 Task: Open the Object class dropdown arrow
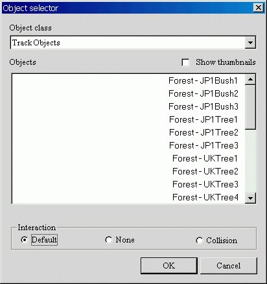coord(250,42)
